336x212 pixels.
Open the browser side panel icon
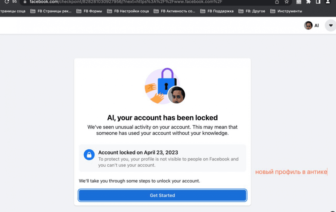(318, 2)
